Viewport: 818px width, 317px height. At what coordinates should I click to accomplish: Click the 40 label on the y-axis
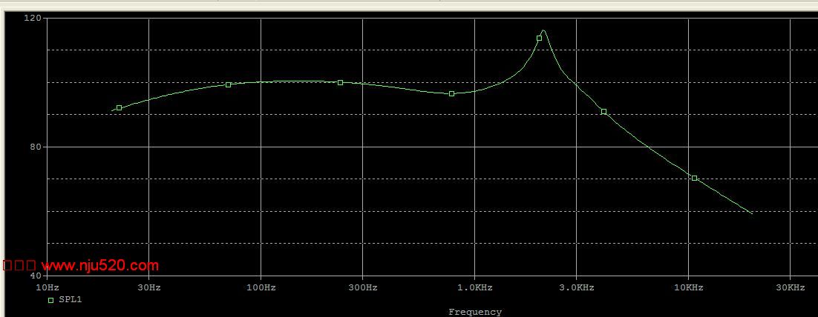tap(36, 276)
